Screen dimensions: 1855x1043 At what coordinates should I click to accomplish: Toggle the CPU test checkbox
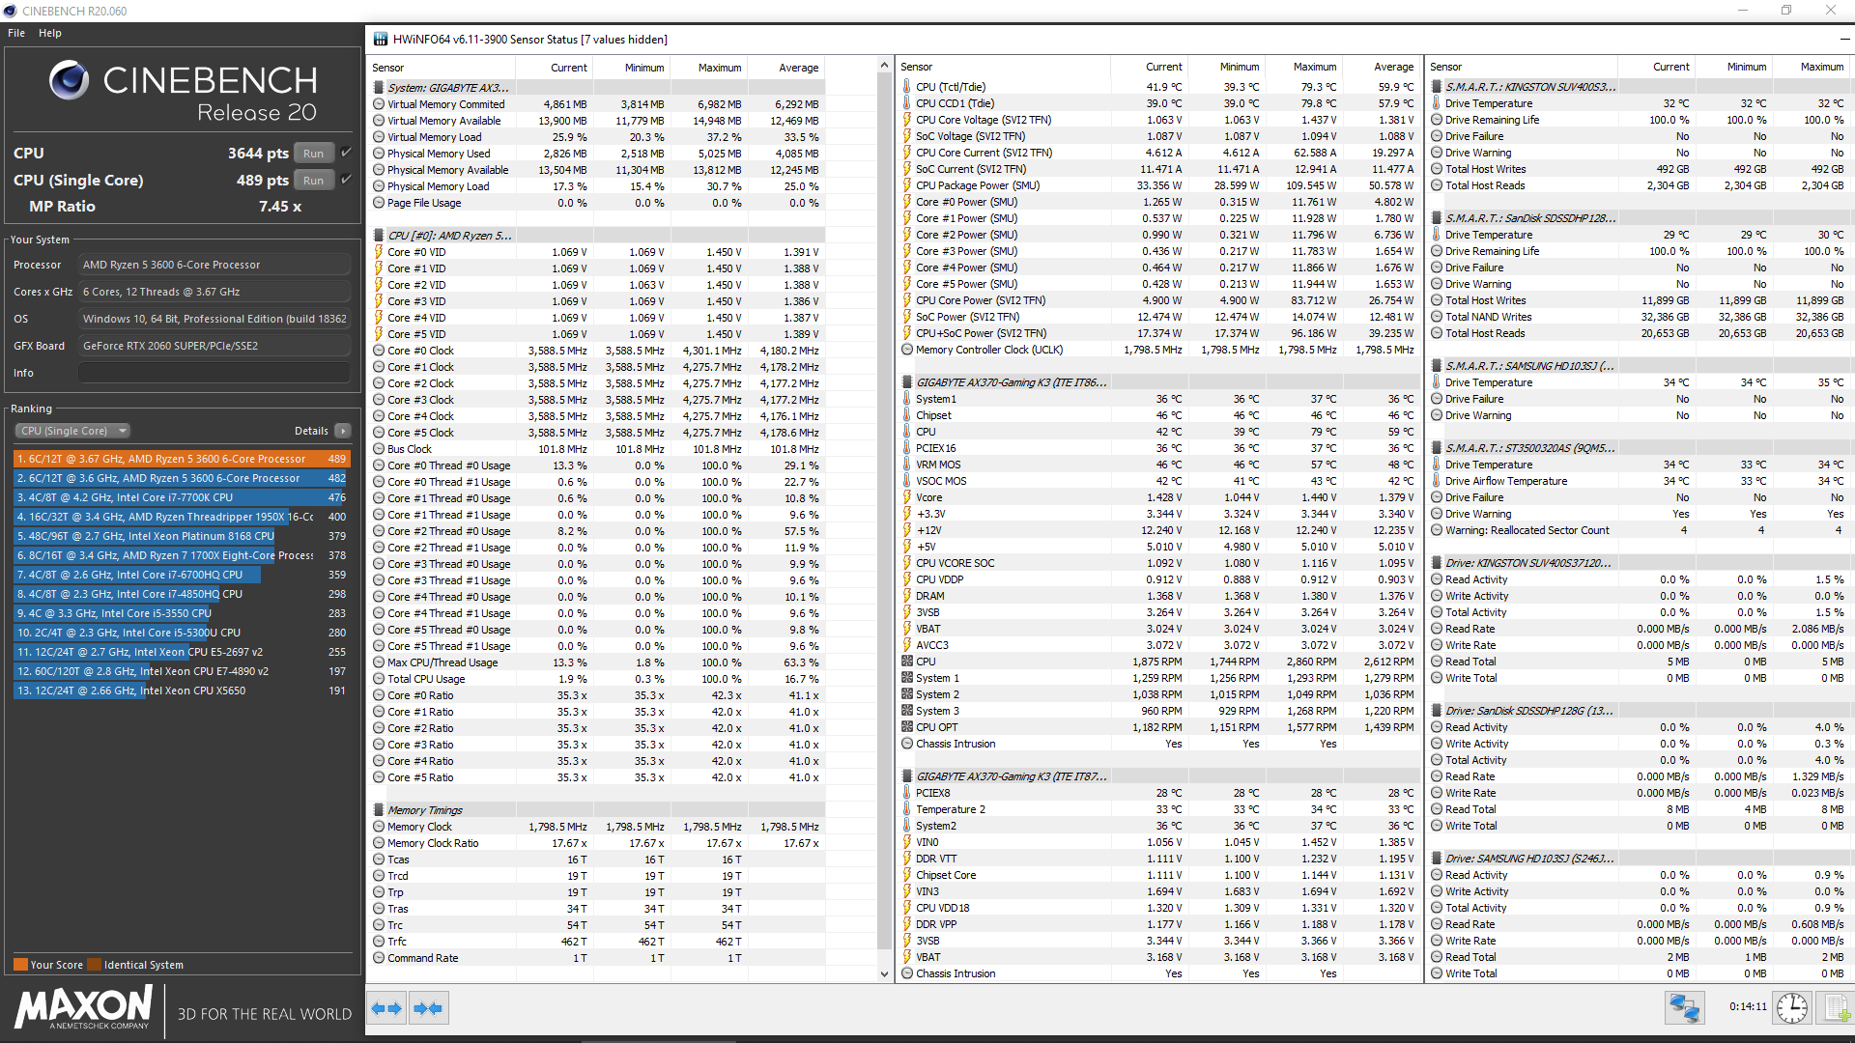(x=346, y=153)
